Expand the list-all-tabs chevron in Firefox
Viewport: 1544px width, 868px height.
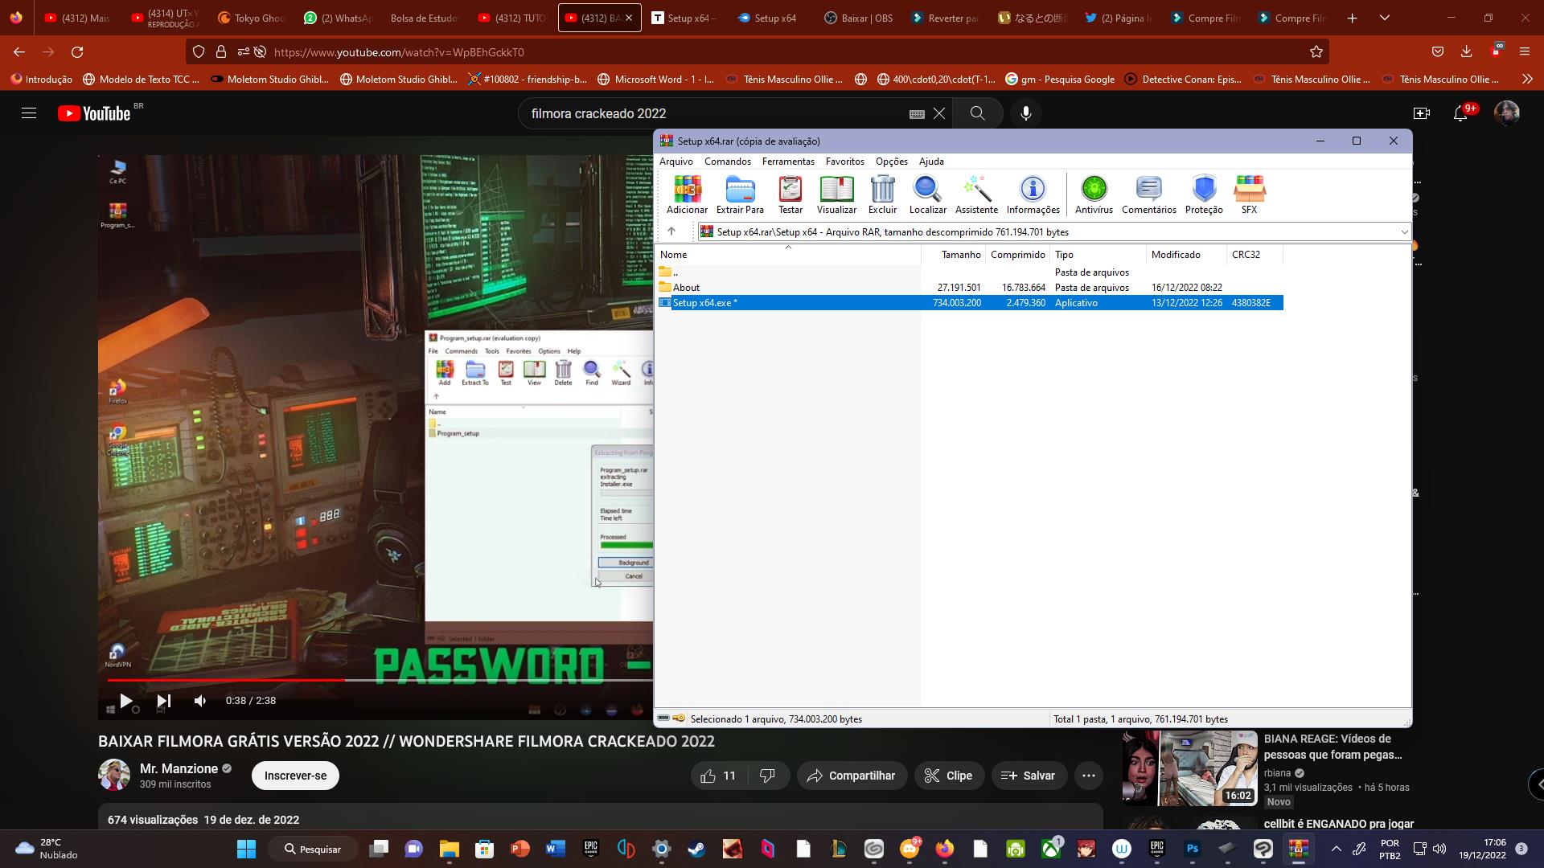[x=1384, y=18]
